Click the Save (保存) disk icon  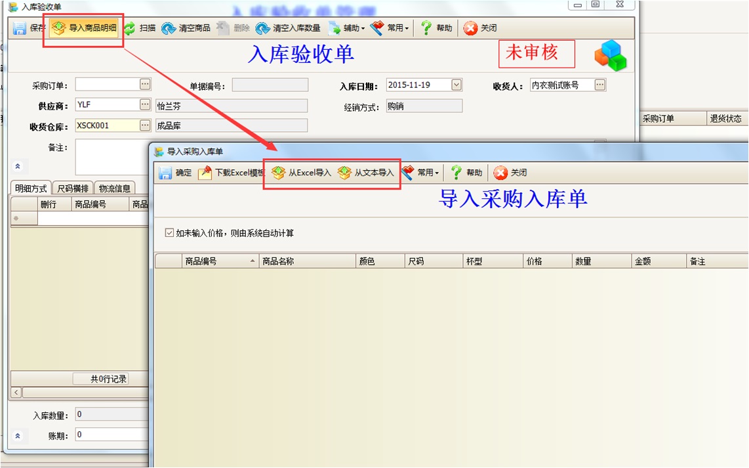(19, 28)
